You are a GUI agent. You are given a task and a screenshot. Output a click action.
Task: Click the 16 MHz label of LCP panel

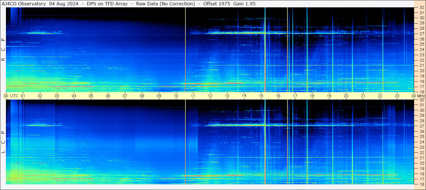(x=422, y=184)
